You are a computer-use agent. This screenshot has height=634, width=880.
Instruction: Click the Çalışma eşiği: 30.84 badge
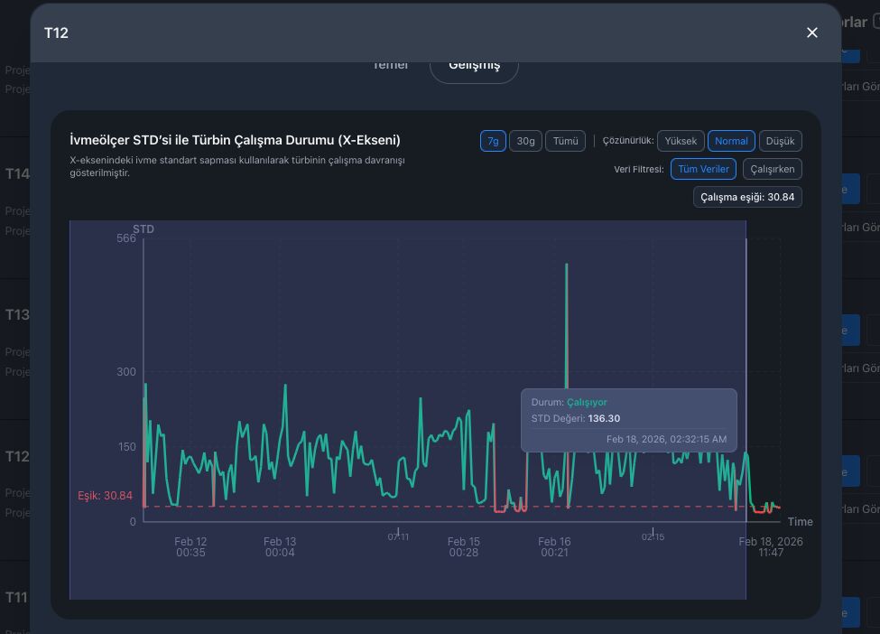(x=747, y=197)
